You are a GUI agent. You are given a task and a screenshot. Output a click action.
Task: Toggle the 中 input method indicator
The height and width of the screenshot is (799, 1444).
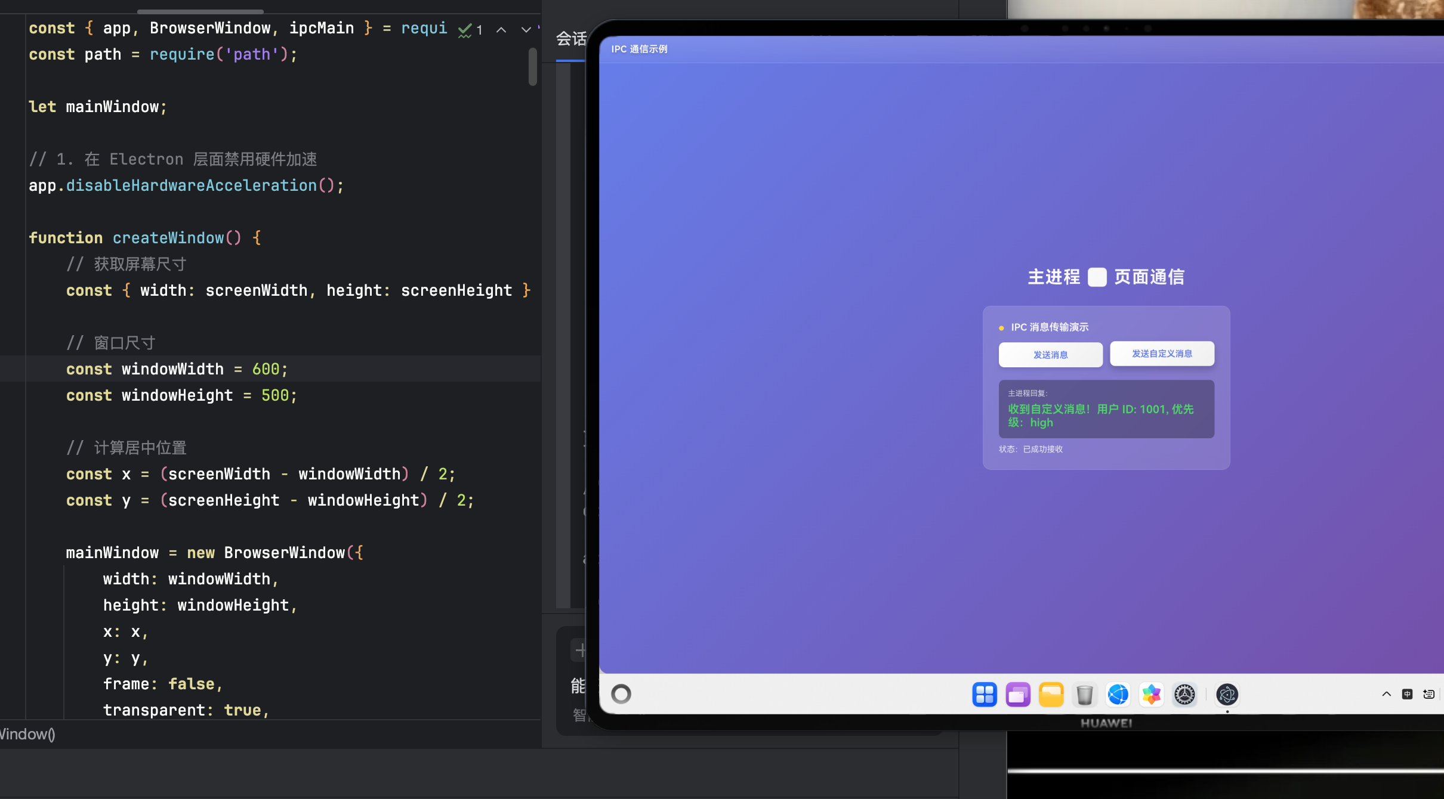[1407, 694]
